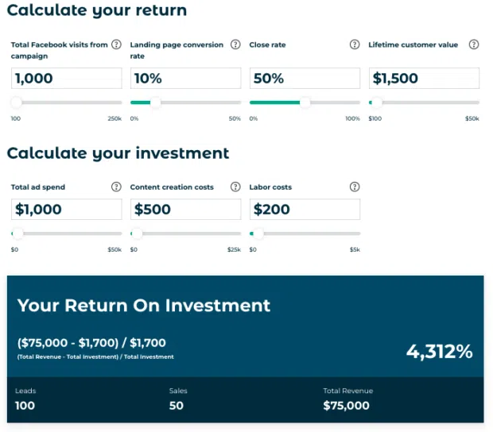The width and height of the screenshot is (493, 432).
Task: Select the Close rate 50% input box
Action: tap(305, 78)
